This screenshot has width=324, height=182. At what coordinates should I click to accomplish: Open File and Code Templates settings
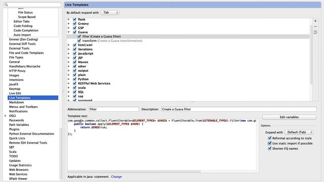click(x=26, y=53)
